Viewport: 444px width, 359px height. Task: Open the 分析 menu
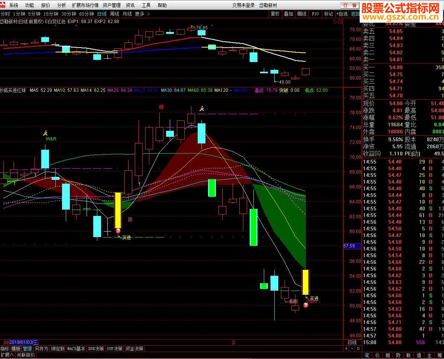[61, 5]
